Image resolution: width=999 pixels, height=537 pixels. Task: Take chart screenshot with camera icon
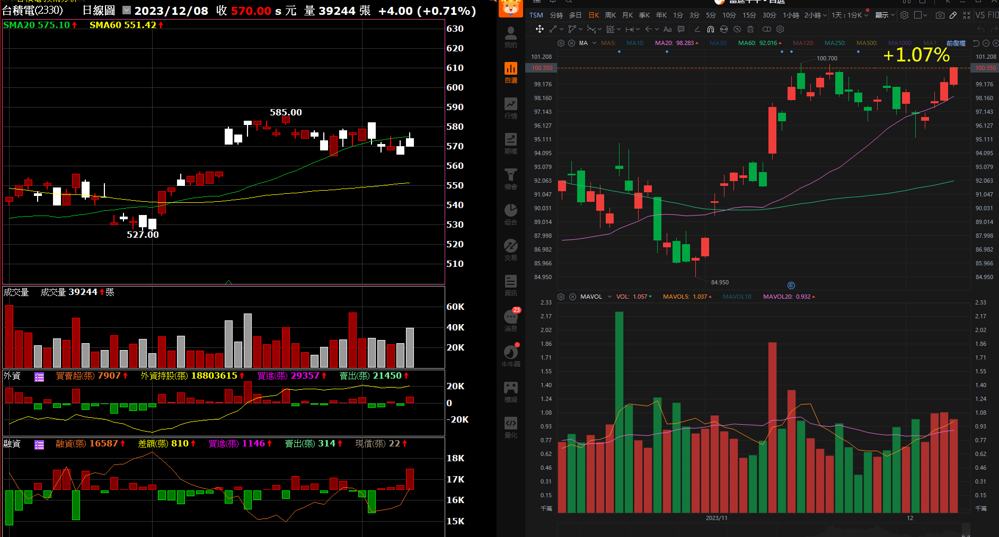click(x=940, y=15)
